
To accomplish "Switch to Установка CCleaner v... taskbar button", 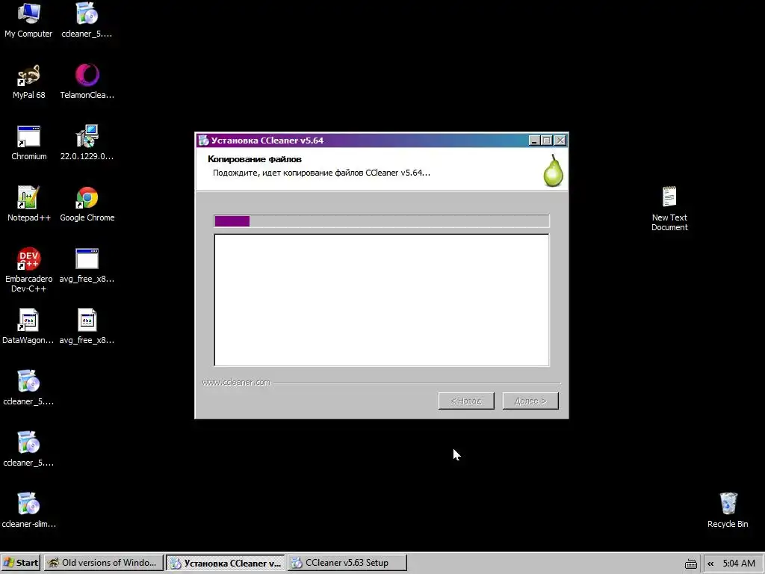I will [x=226, y=563].
